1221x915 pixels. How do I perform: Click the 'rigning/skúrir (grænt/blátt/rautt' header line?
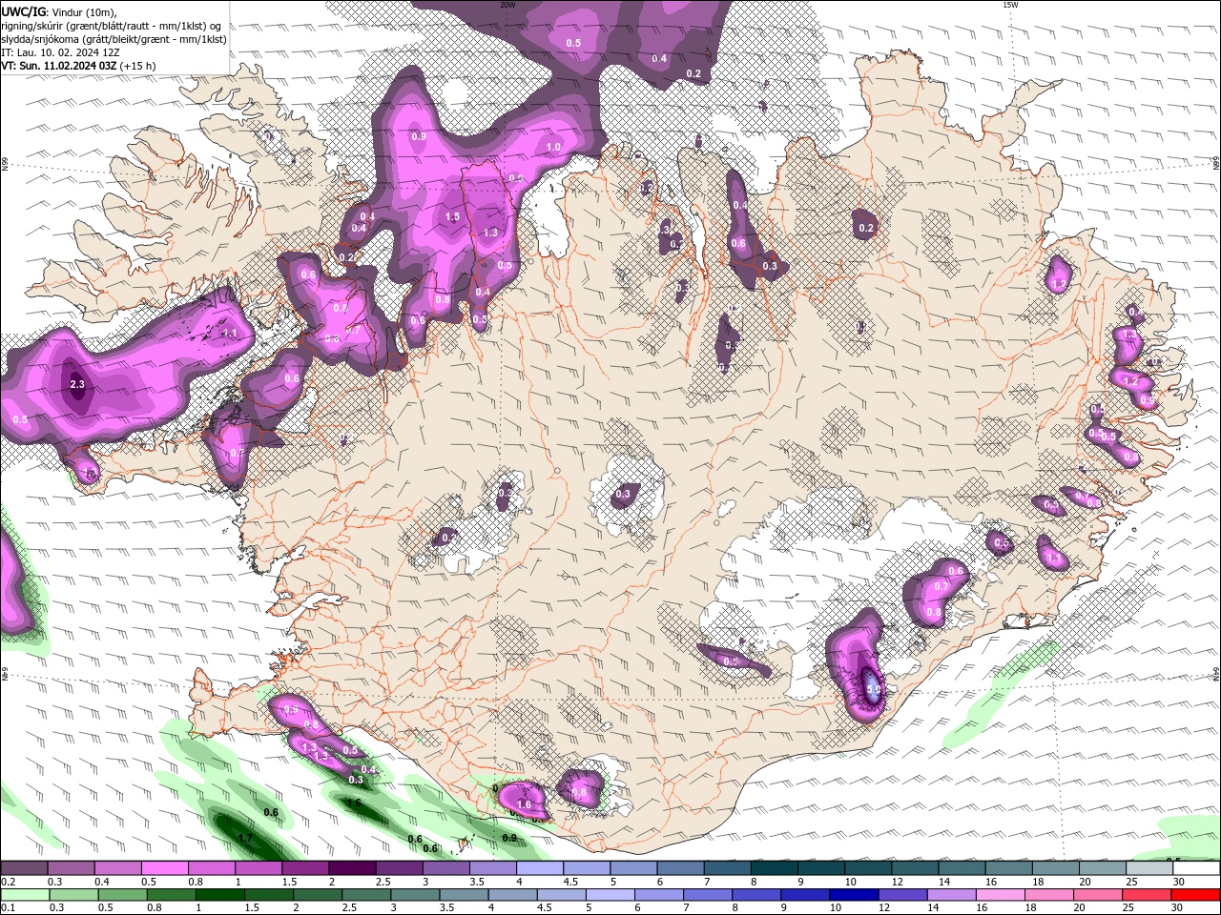coord(113,26)
